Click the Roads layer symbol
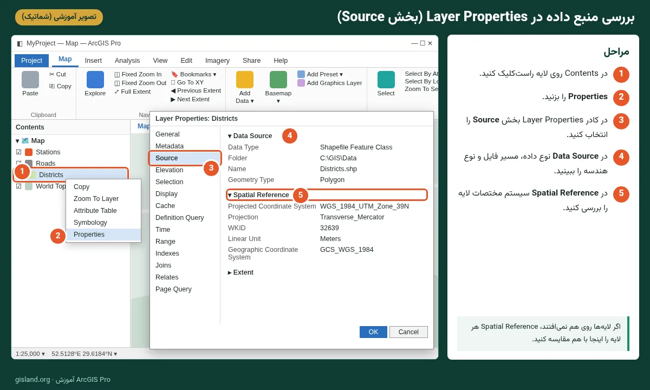 pos(29,164)
